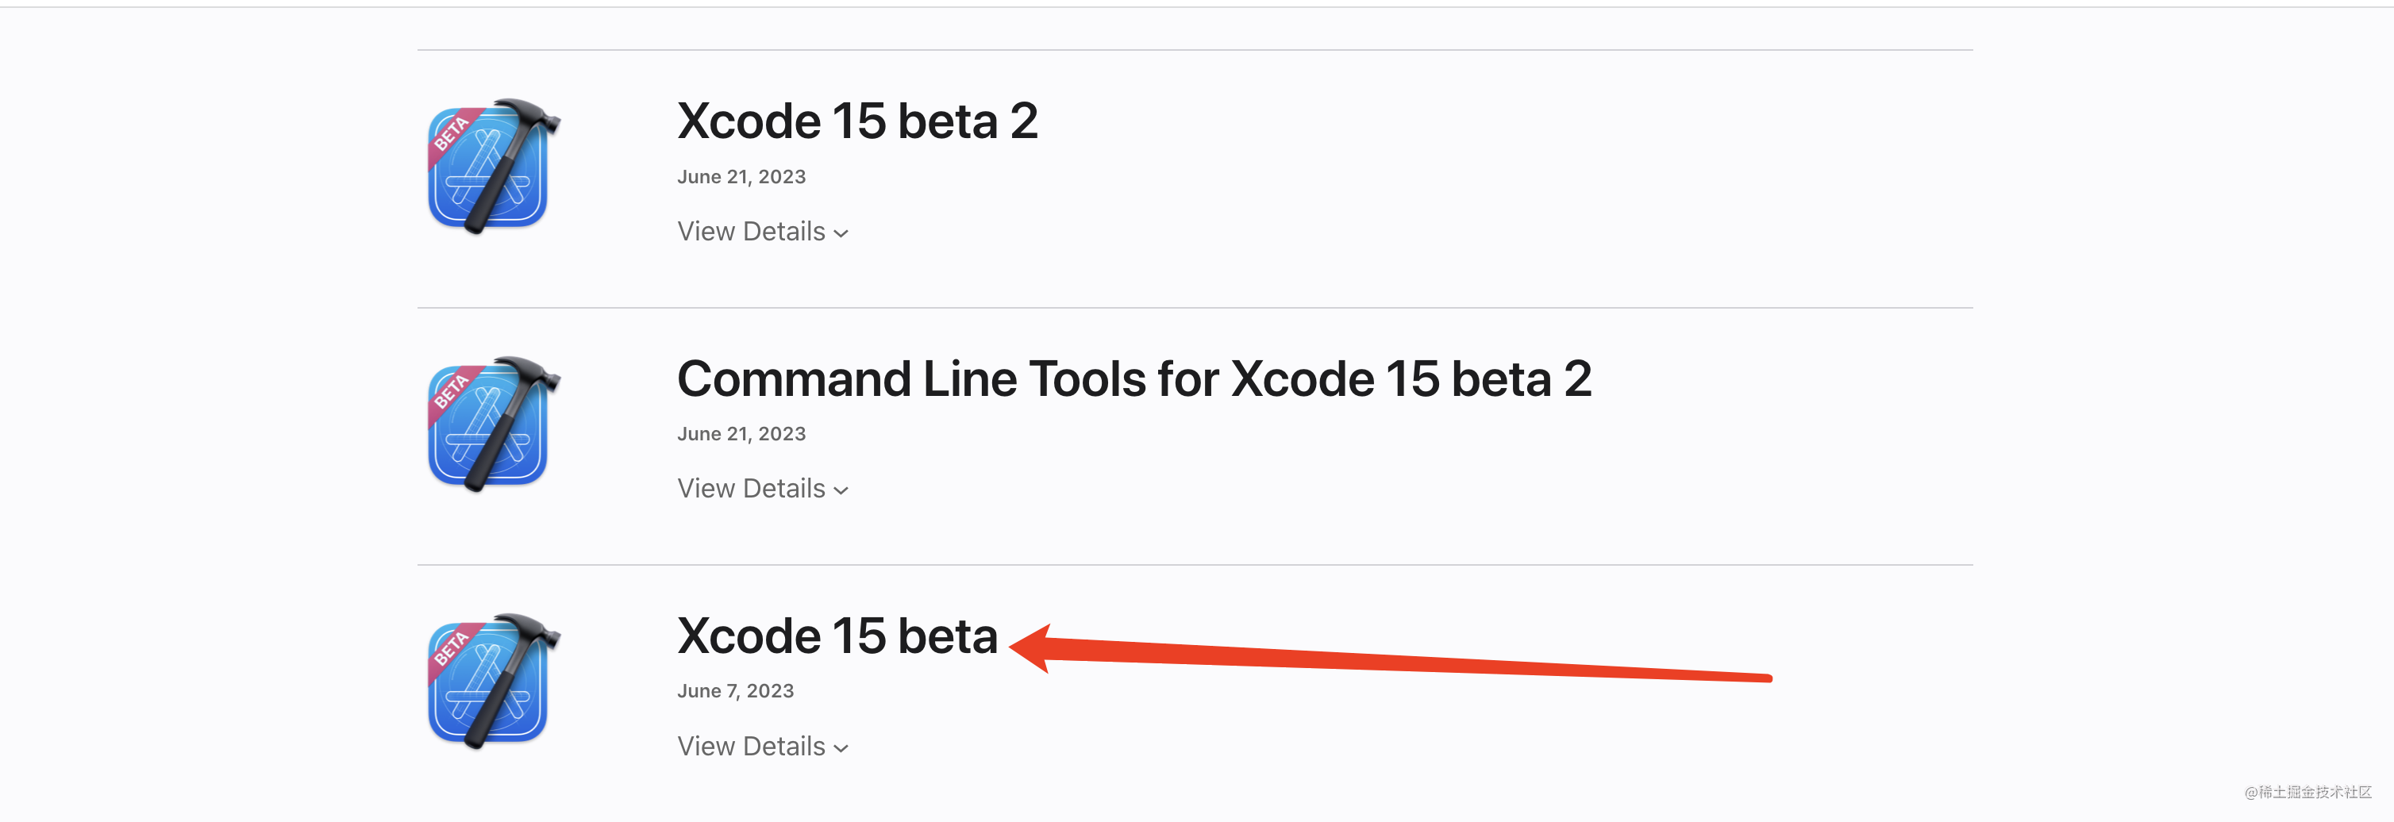2394x822 pixels.
Task: Click the chevron beside Xcode 15 beta 2 details
Action: (x=841, y=233)
